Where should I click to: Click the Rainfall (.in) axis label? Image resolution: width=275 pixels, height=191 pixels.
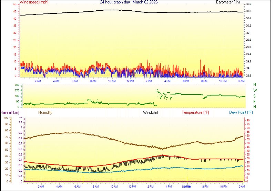tap(10, 112)
